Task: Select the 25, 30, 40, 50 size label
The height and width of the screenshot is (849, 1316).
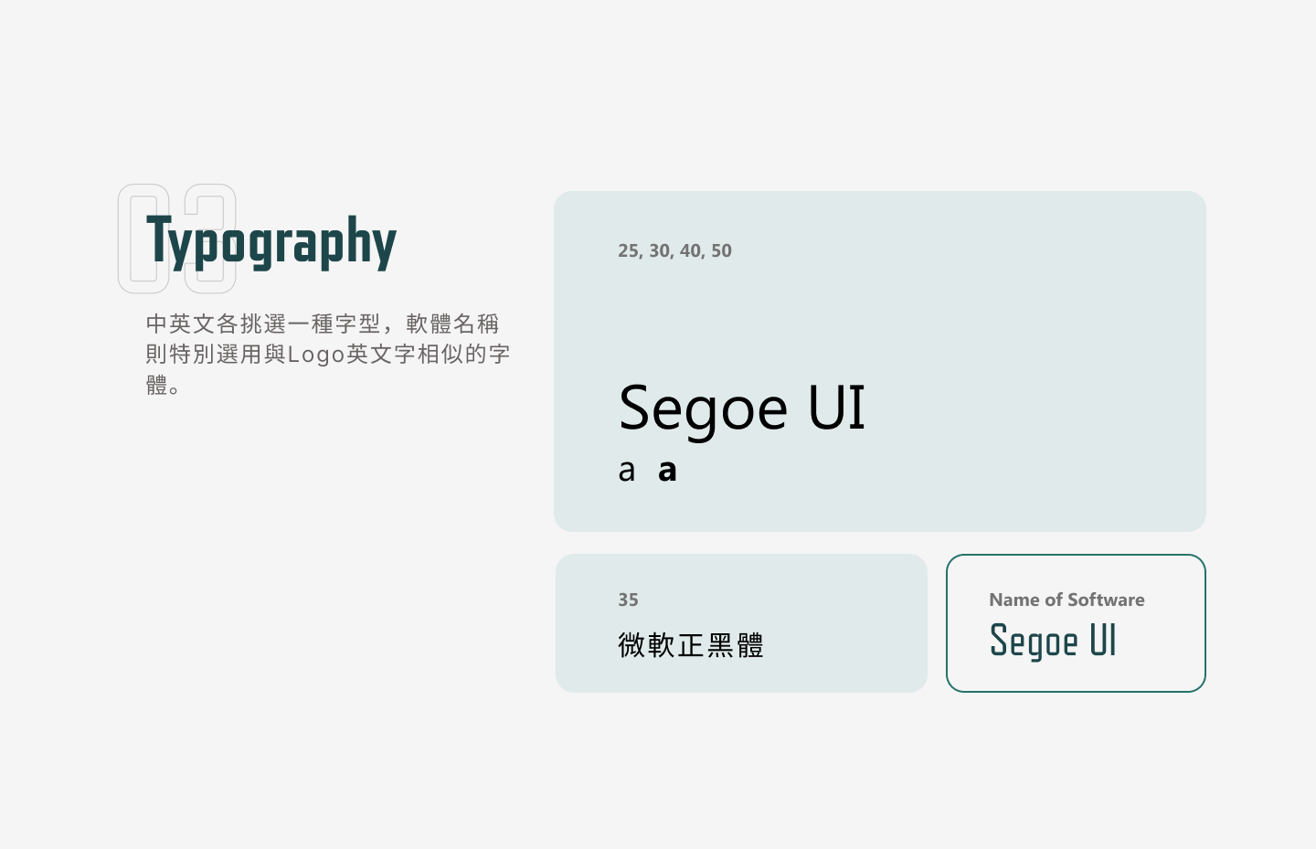Action: pyautogui.click(x=674, y=250)
